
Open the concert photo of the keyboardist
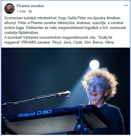[66, 91]
